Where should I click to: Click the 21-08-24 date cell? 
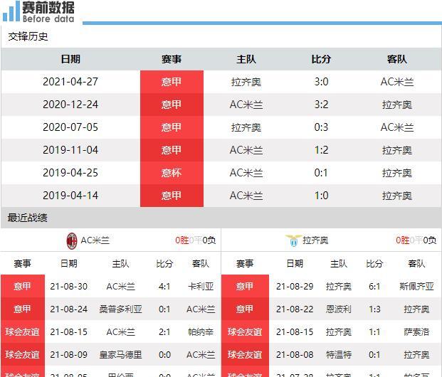69,309
